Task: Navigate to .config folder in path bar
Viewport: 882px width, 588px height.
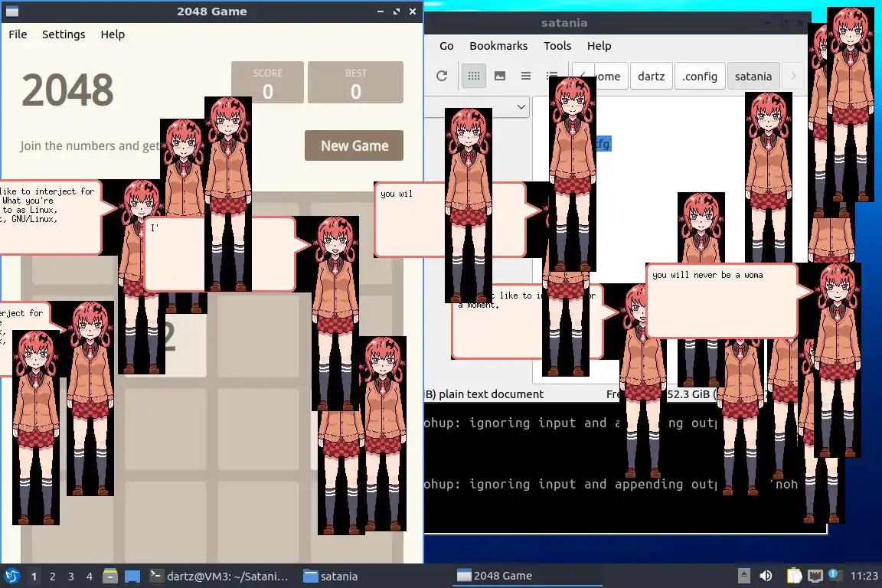Action: pyautogui.click(x=699, y=76)
